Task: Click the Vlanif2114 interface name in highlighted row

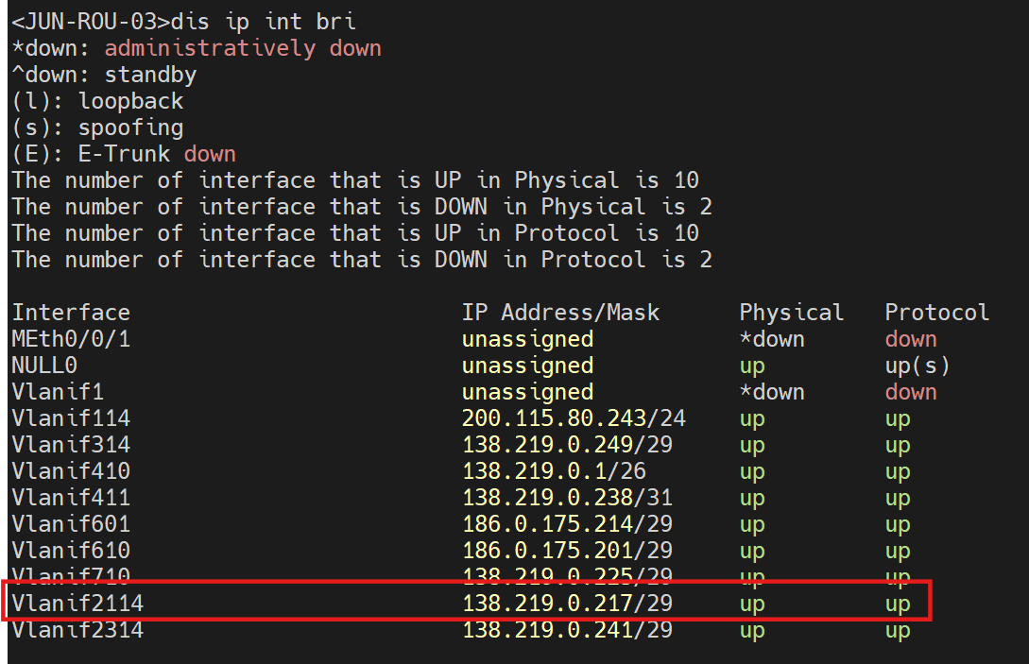Action: pyautogui.click(x=77, y=603)
